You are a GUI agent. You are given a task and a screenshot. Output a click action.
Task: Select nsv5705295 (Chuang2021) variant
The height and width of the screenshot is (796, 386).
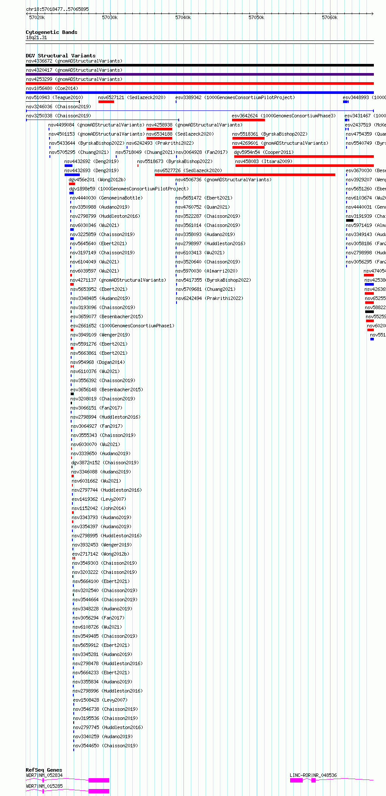(x=79, y=152)
